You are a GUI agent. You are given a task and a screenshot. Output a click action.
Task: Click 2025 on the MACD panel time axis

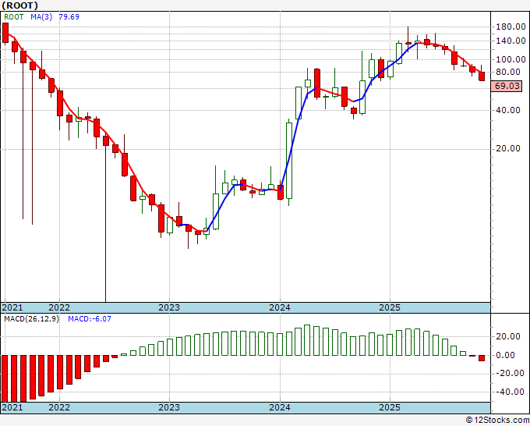point(390,407)
